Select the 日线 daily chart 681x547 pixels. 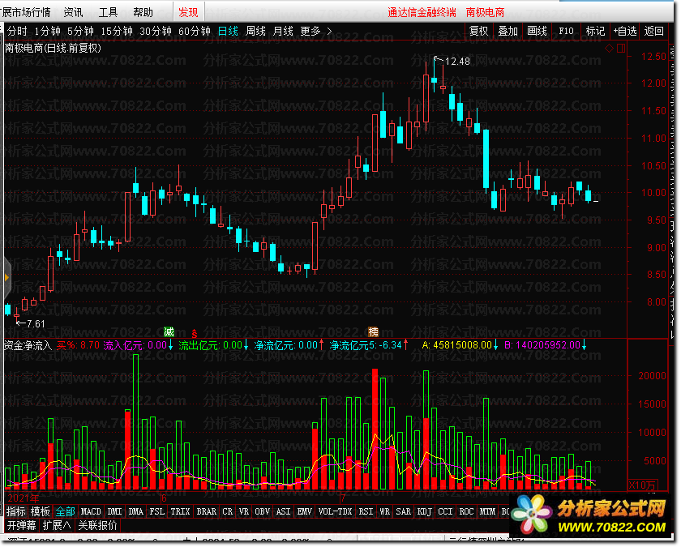[228, 32]
